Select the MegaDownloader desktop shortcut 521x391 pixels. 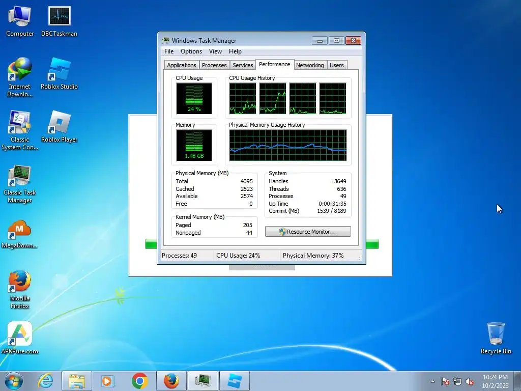click(x=20, y=234)
